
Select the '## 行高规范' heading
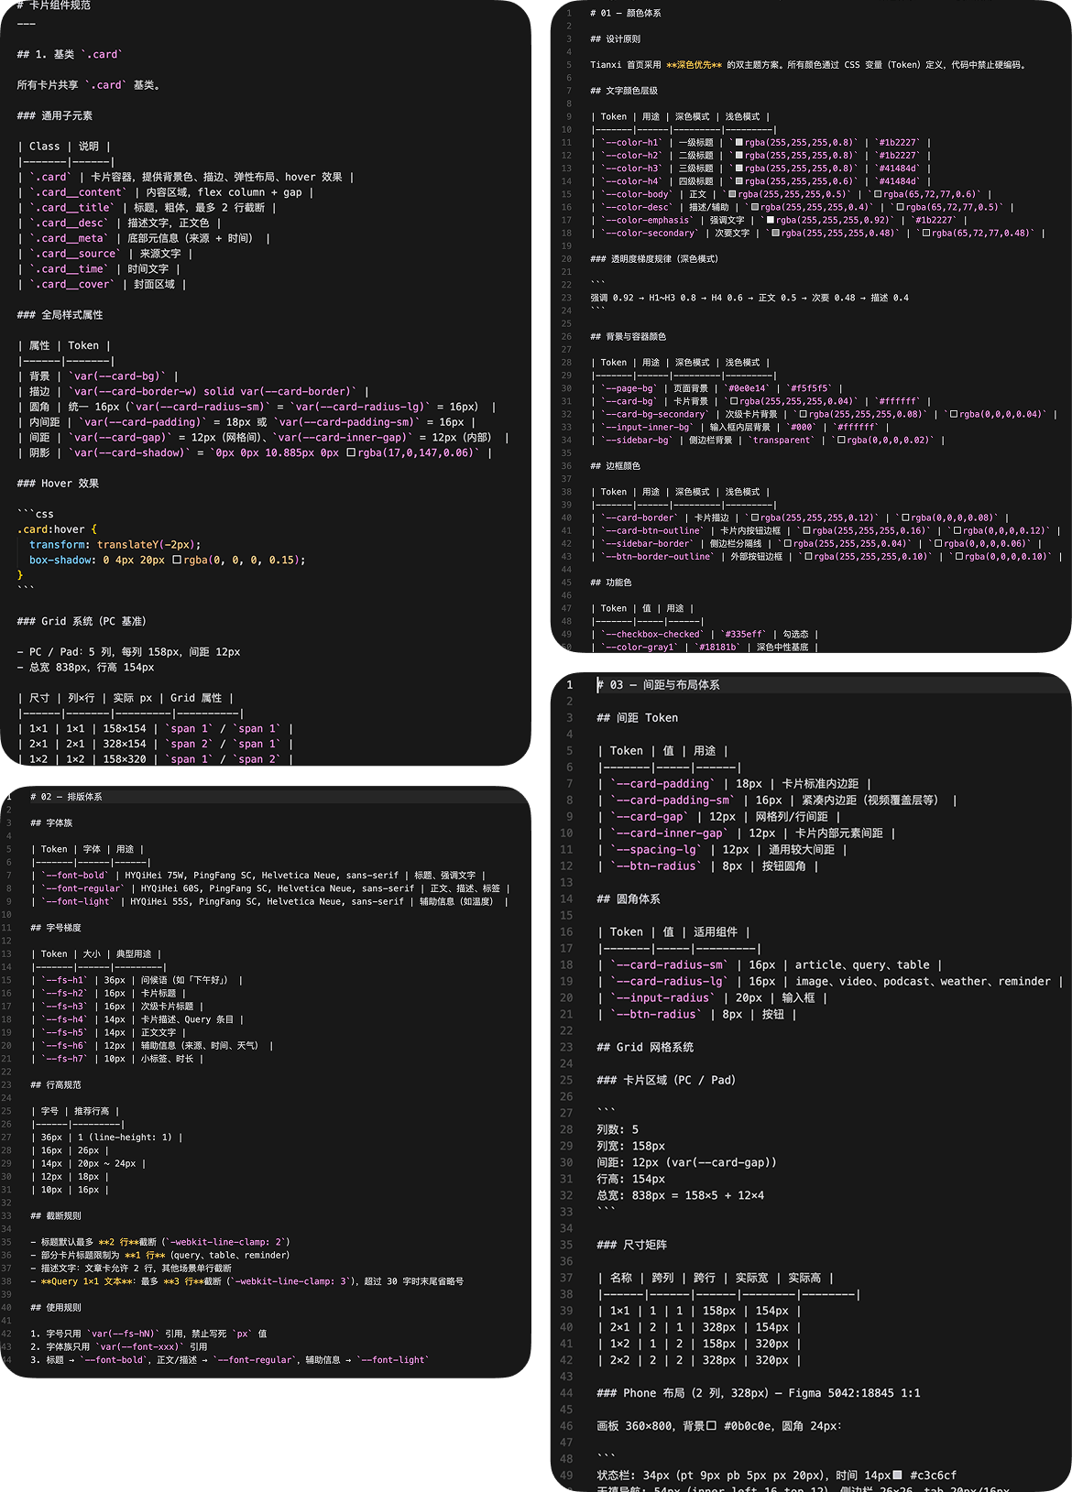(56, 1085)
